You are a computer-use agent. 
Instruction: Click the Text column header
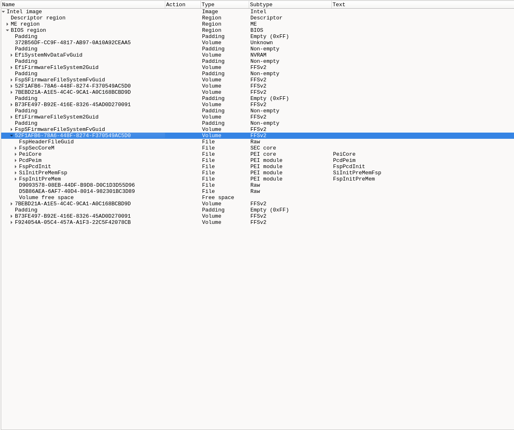pos(423,5)
